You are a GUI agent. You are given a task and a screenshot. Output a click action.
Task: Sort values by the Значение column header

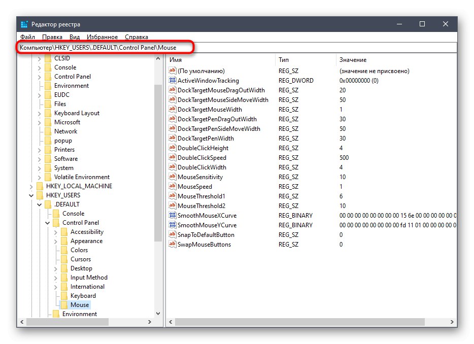pyautogui.click(x=396, y=60)
